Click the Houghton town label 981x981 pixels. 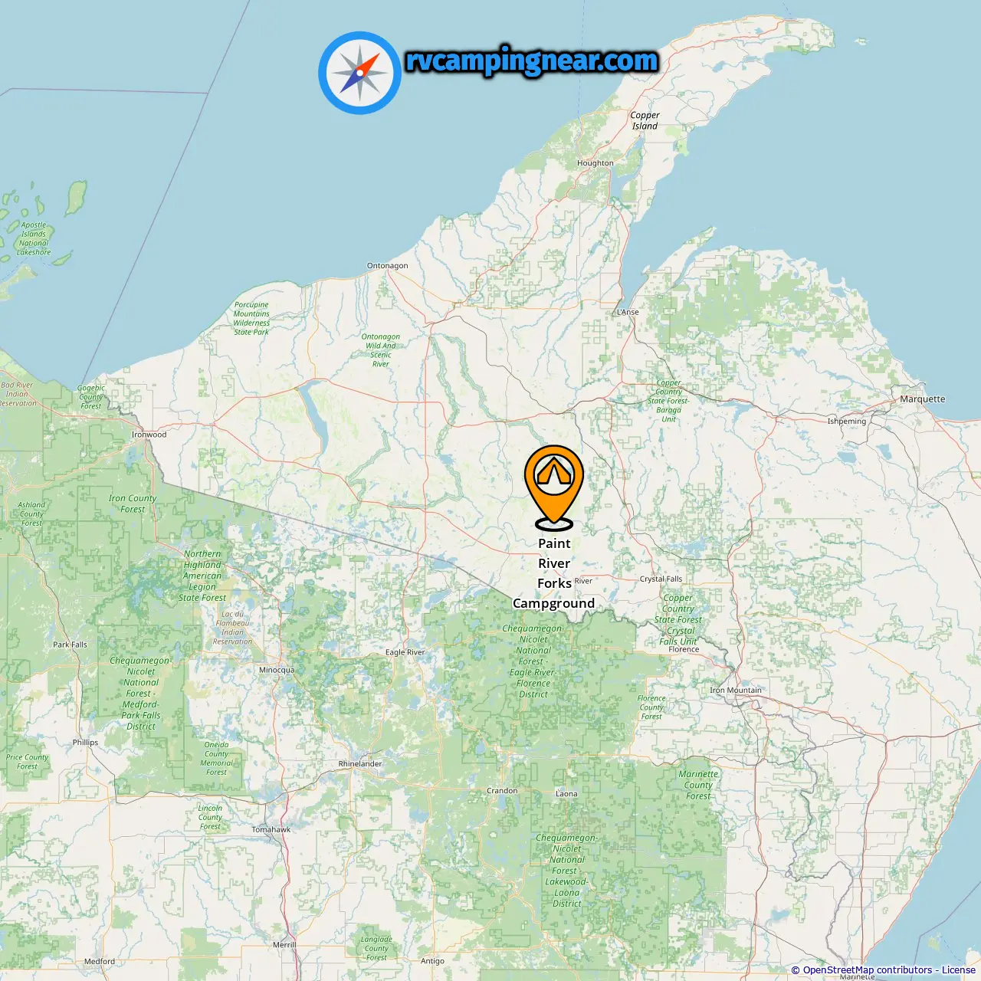coord(595,163)
